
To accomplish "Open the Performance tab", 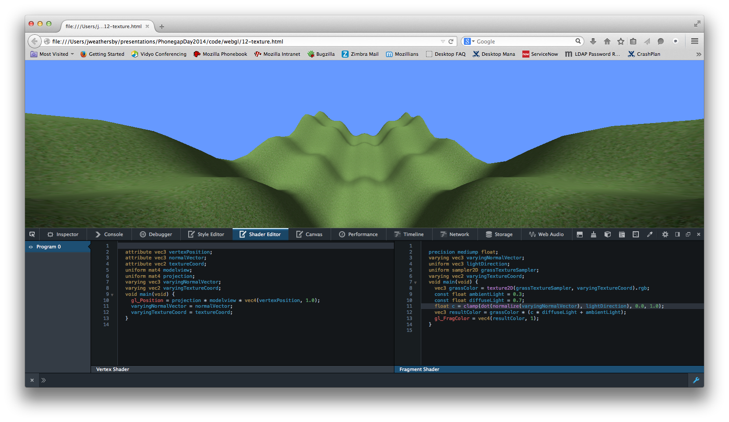I will pos(358,234).
